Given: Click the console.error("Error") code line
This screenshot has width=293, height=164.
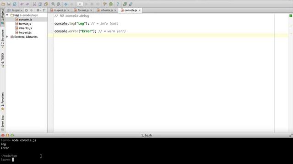Looking at the screenshot, I should [90, 31].
